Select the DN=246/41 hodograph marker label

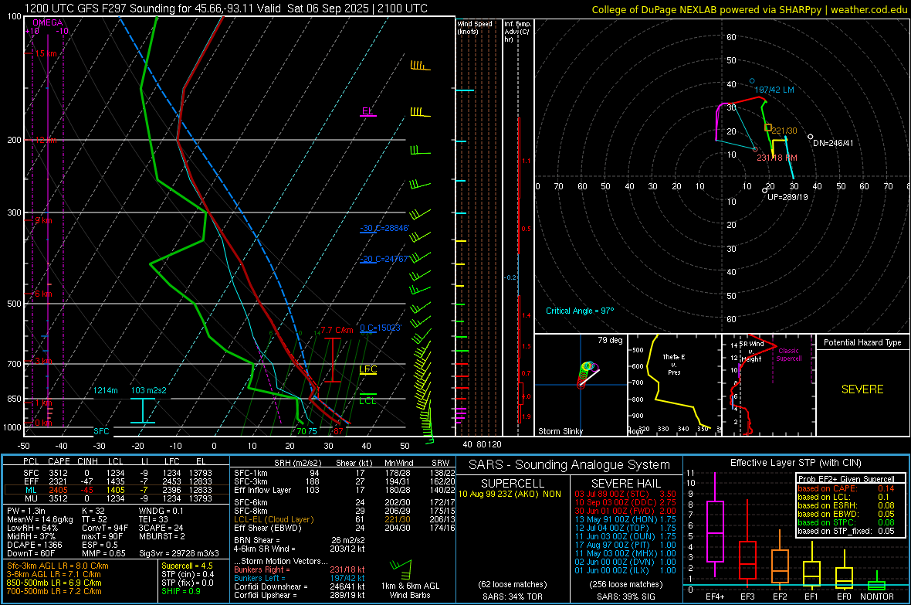click(833, 143)
